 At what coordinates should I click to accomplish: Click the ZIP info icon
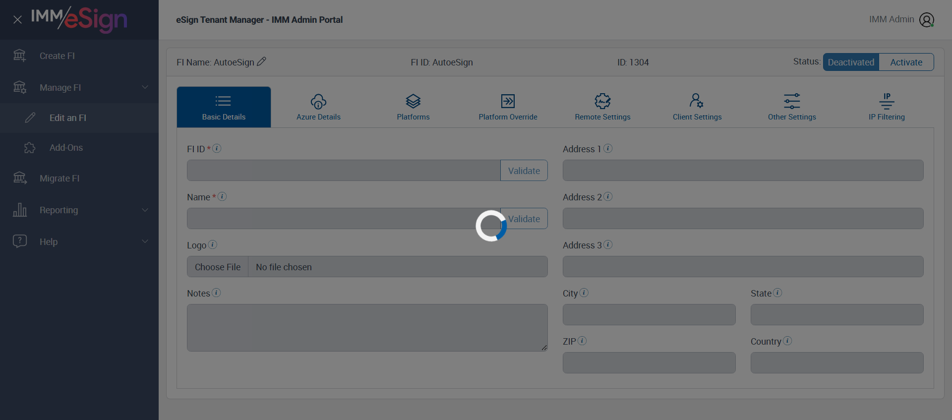pyautogui.click(x=582, y=341)
